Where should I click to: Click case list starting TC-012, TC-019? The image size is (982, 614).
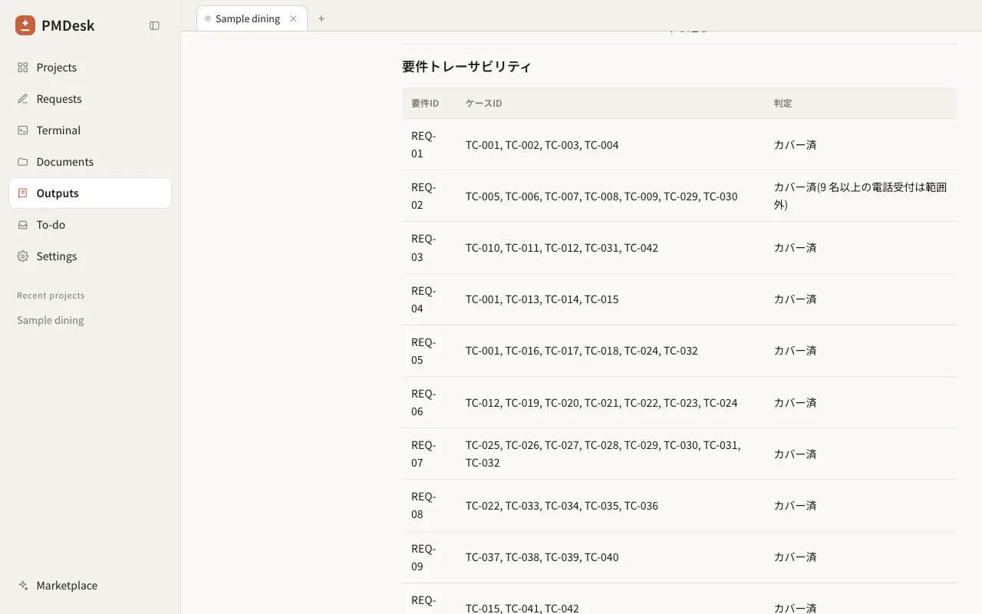tap(601, 403)
